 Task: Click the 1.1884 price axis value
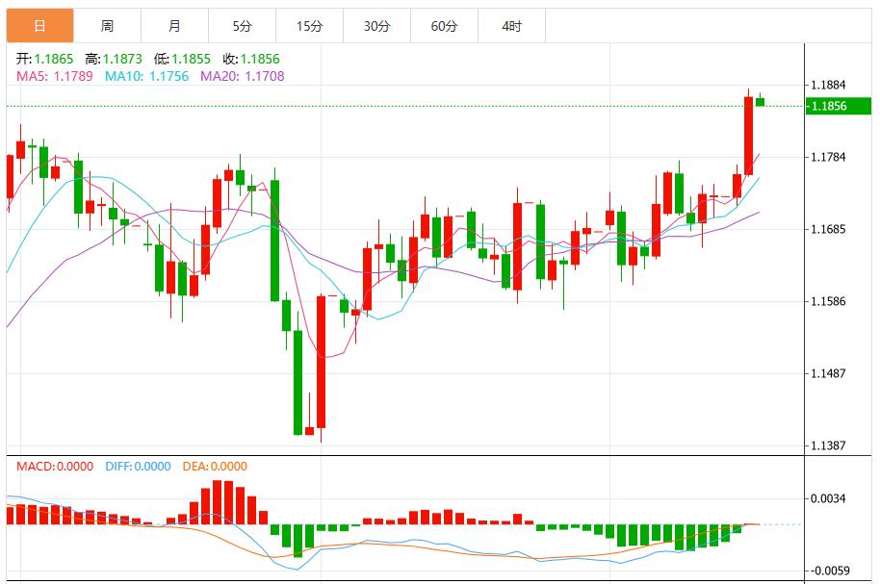click(x=830, y=86)
